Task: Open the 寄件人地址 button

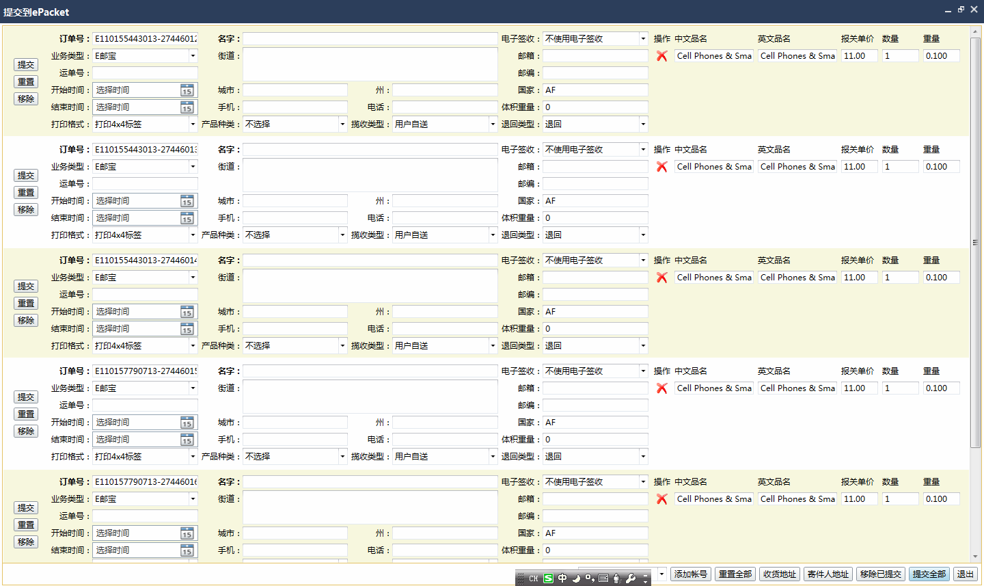Action: pyautogui.click(x=828, y=574)
